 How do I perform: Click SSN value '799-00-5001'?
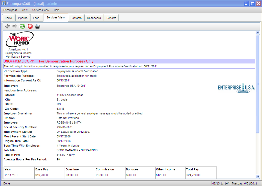coord(64,127)
